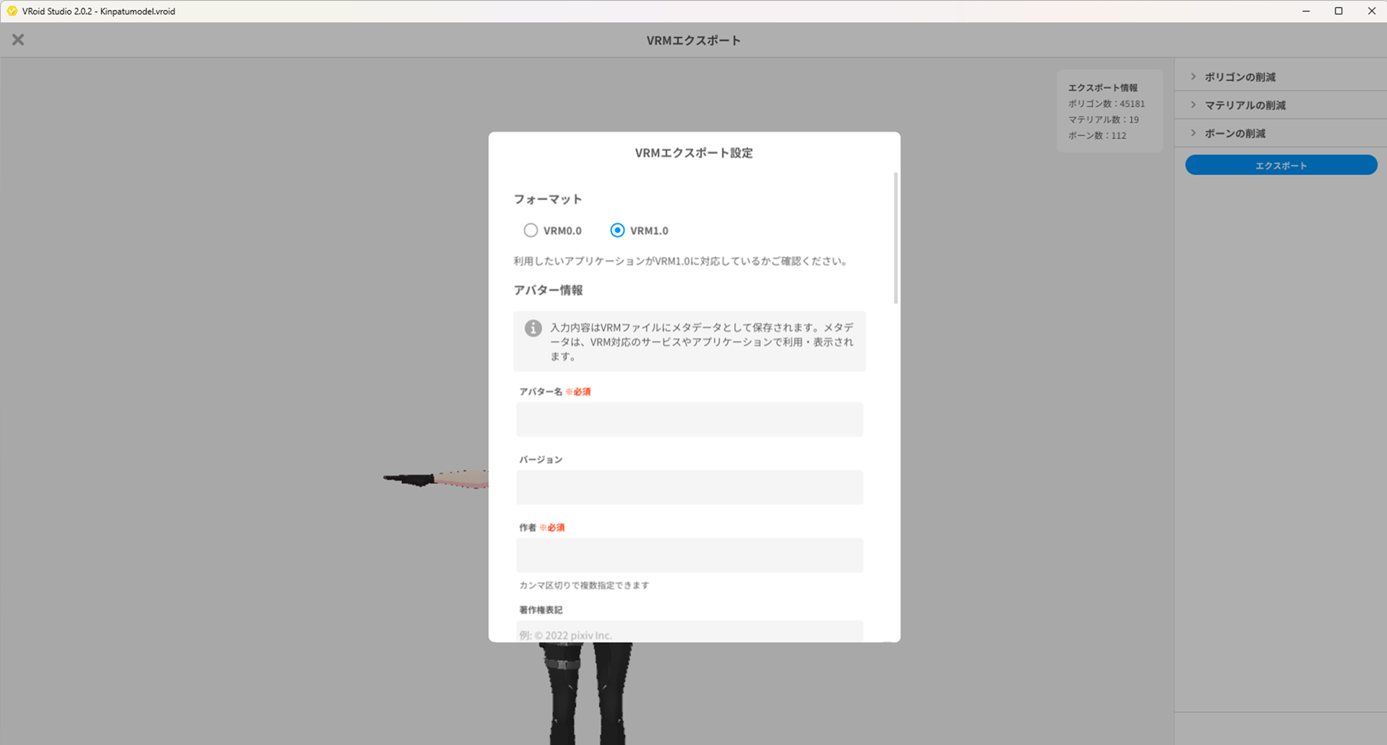Viewport: 1387px width, 745px height.
Task: Close the VRM export screen with the X icon
Action: pos(18,40)
